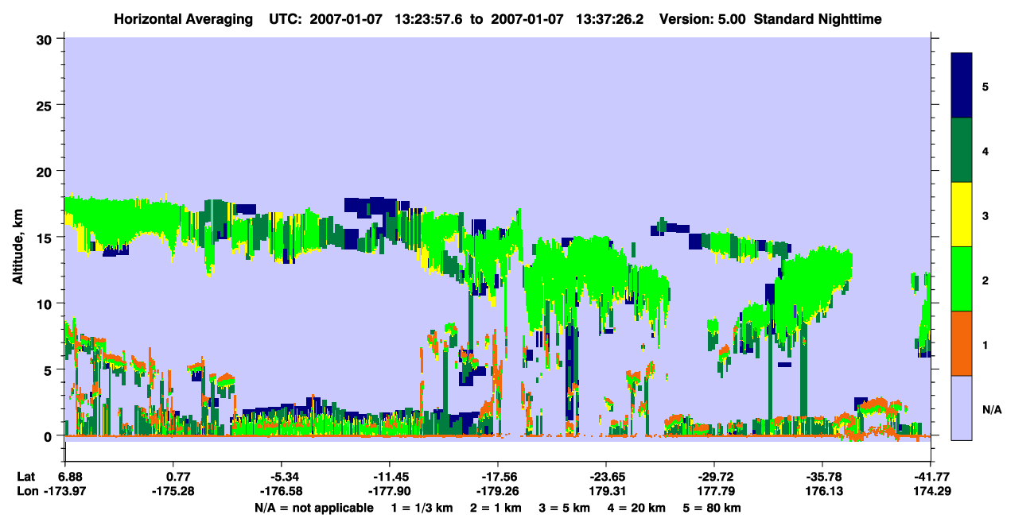1034x530 pixels.
Task: Click the 'Lon' row label
Action: tap(26, 491)
